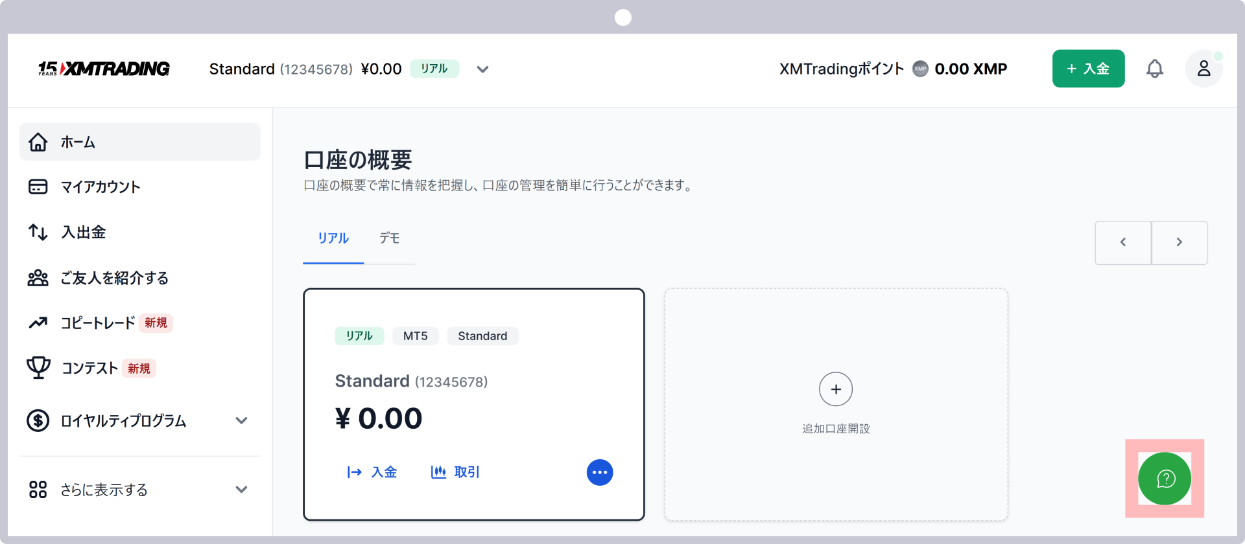Click the trend arrow icon for copy trade

38,323
